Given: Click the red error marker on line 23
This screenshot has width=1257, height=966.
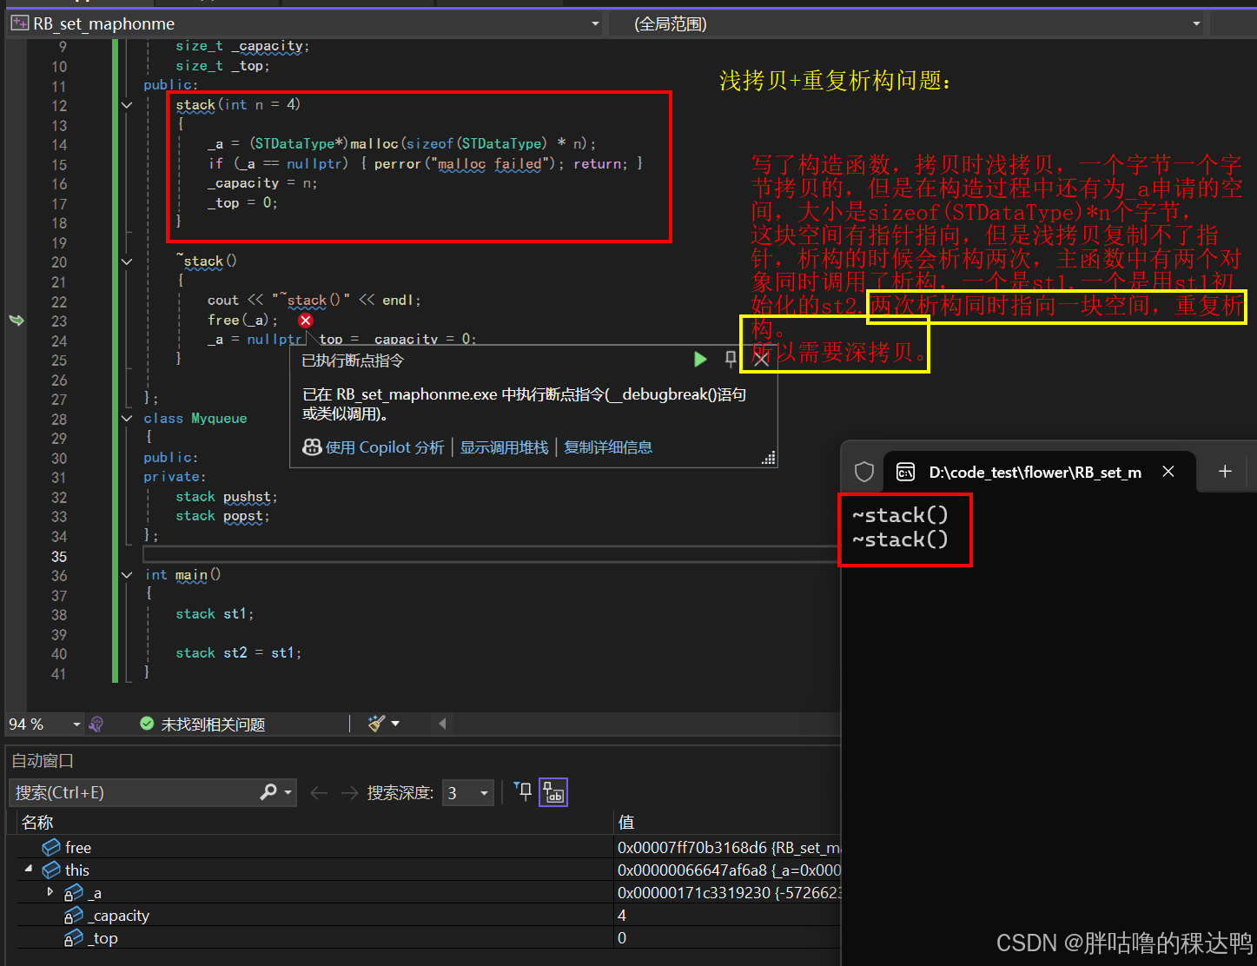Looking at the screenshot, I should point(306,321).
